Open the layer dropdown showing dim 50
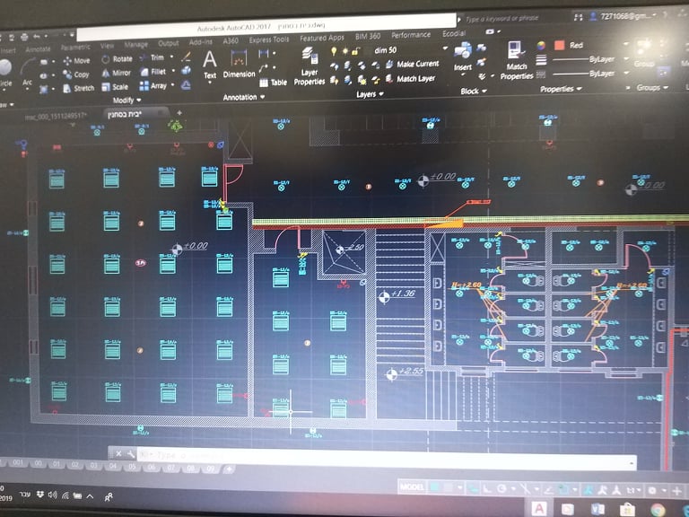The height and width of the screenshot is (517, 689). pos(409,49)
